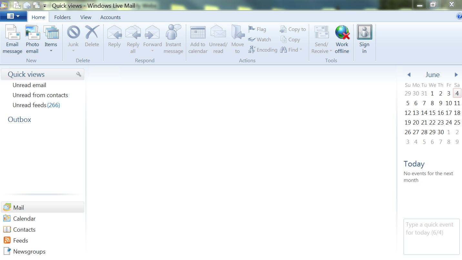The height and width of the screenshot is (260, 462).
Task: Click the Flag action
Action: [257, 29]
